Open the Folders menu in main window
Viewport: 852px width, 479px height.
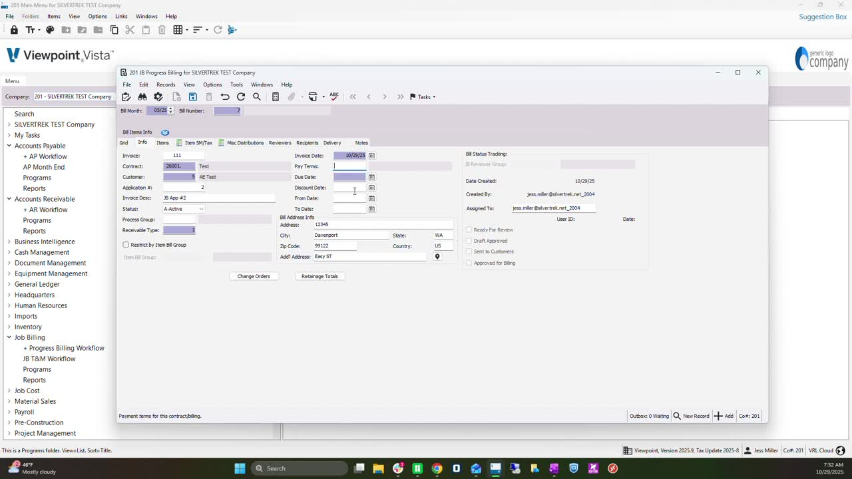click(x=31, y=16)
